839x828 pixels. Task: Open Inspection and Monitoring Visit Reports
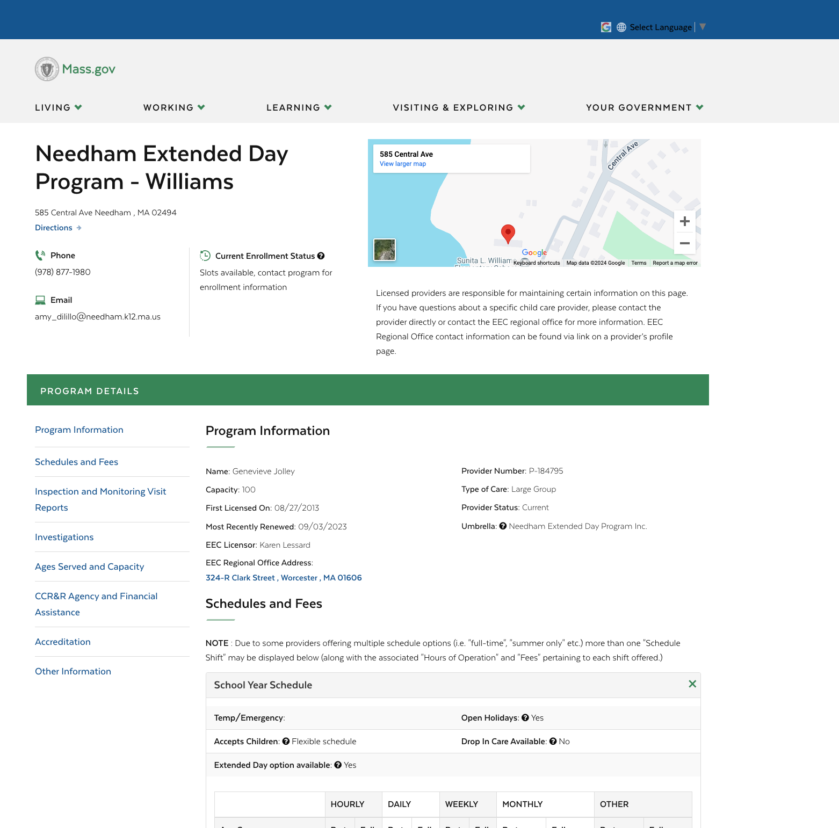100,499
